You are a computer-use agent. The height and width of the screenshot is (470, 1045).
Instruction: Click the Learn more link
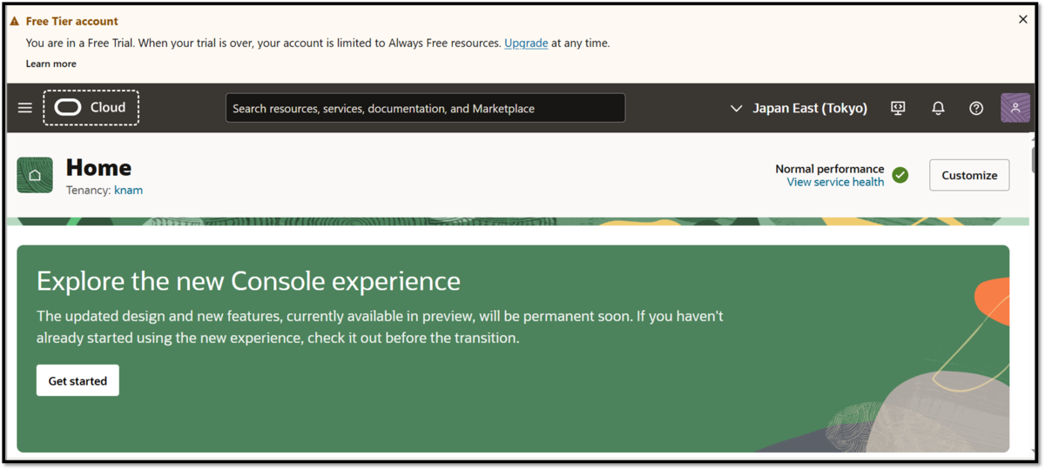tap(51, 64)
